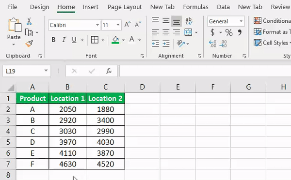Align text right
The width and height of the screenshot is (291, 180).
click(177, 32)
